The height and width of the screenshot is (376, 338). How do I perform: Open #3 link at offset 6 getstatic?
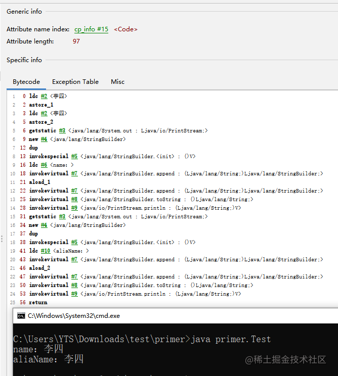pyautogui.click(x=62, y=130)
